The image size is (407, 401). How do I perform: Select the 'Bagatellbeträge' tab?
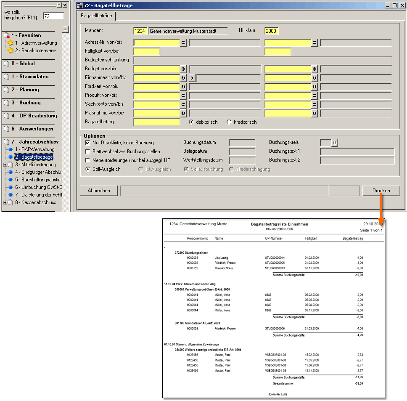click(x=96, y=15)
